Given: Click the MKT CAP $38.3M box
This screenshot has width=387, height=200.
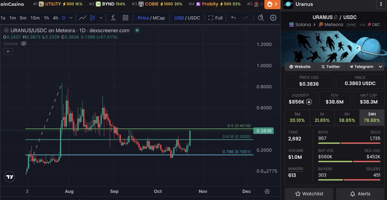Looking at the screenshot, I should (x=369, y=99).
